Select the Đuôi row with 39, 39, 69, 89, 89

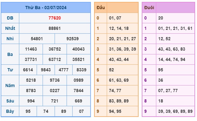pos(169,112)
